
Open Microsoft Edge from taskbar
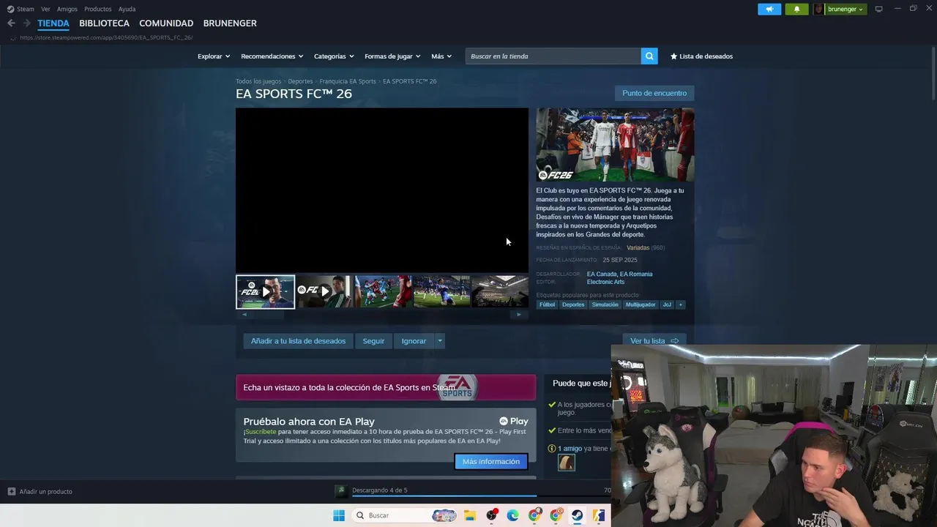click(x=512, y=515)
